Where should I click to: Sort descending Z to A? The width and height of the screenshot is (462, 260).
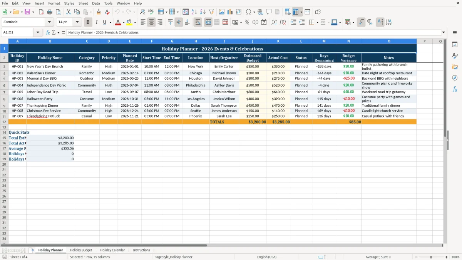[x=203, y=12]
